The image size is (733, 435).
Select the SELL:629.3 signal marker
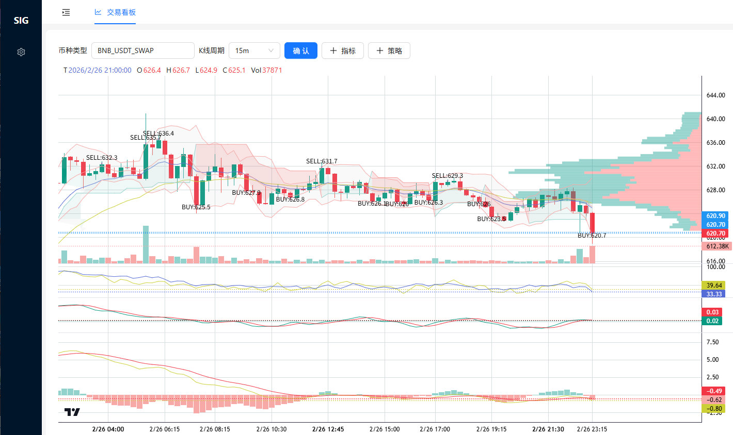tap(448, 176)
